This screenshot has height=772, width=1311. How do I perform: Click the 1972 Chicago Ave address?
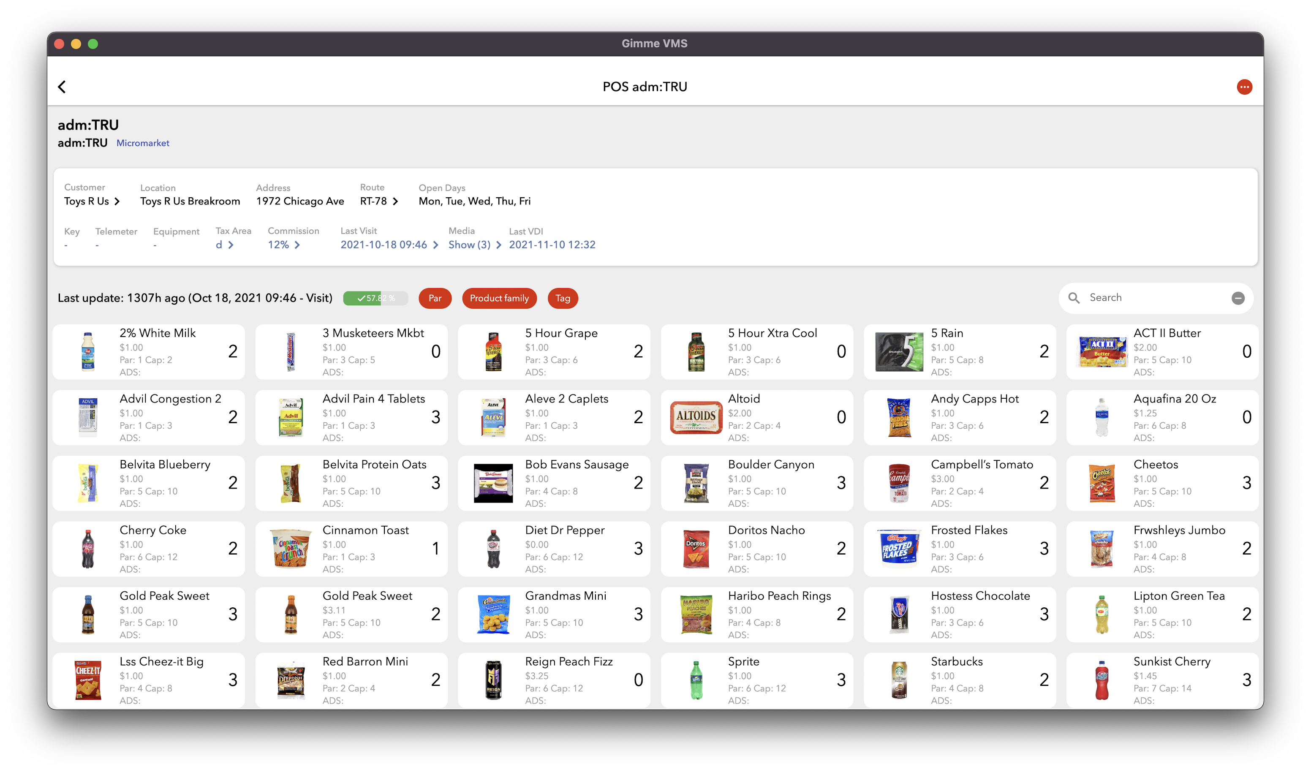point(299,201)
